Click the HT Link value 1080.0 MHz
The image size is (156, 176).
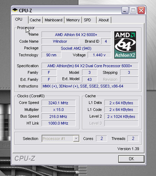58,123
